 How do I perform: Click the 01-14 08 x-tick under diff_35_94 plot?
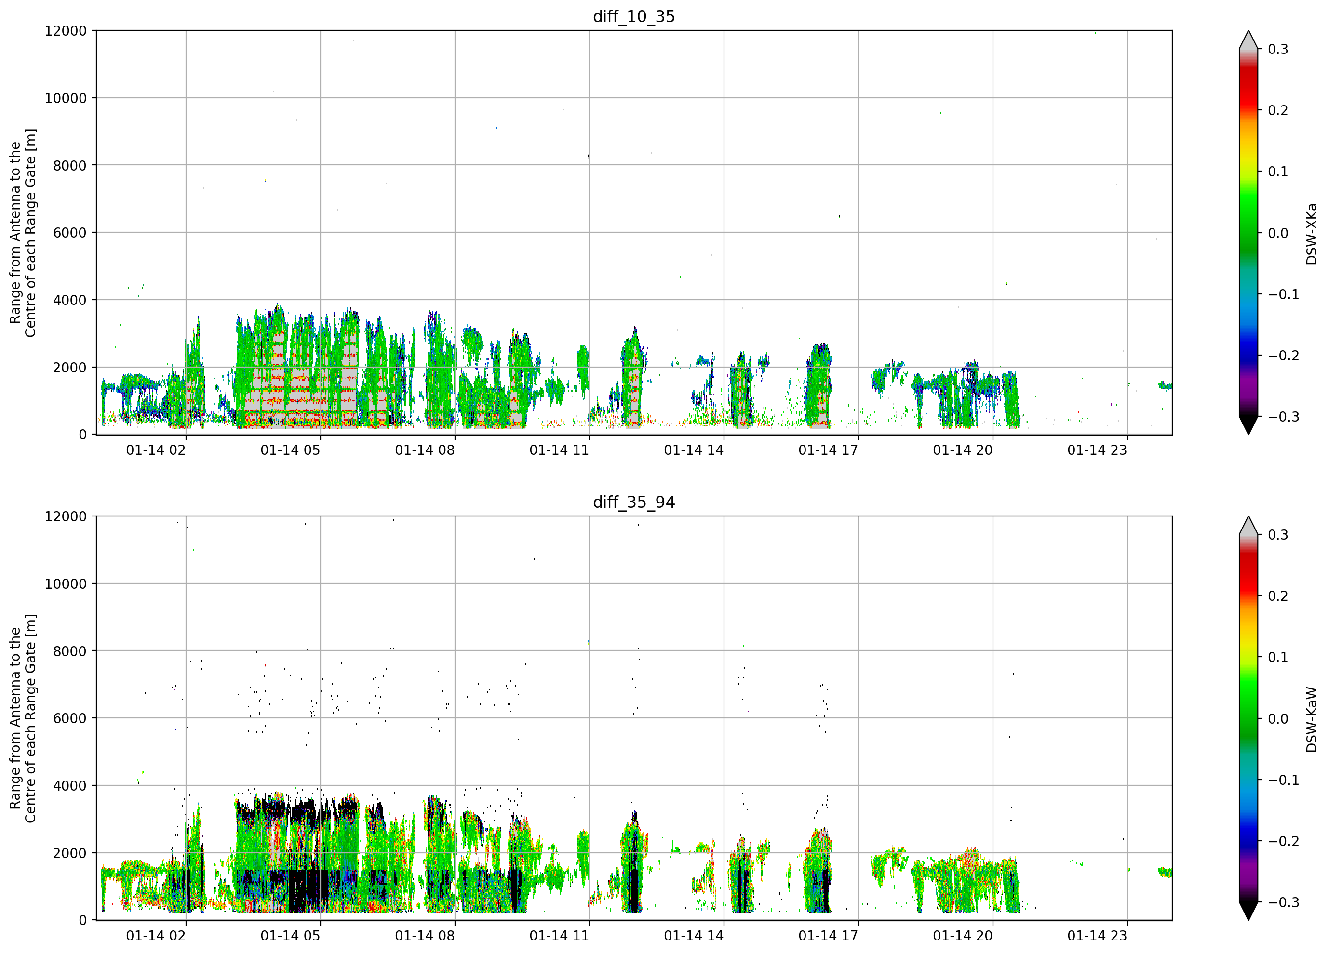pyautogui.click(x=425, y=936)
